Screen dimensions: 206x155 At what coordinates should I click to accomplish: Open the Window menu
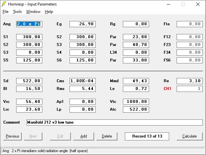(x=33, y=12)
